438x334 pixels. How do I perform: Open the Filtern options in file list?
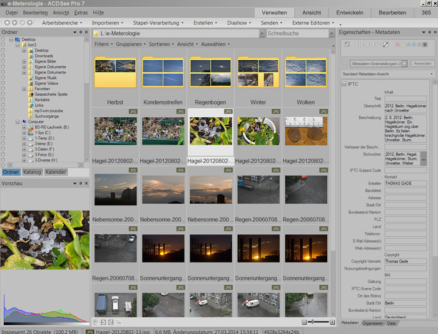tap(102, 44)
